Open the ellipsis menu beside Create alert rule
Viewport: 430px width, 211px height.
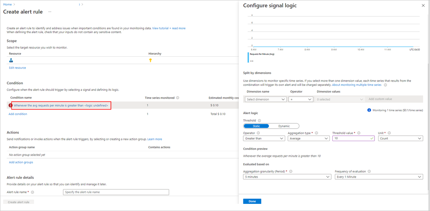point(50,12)
